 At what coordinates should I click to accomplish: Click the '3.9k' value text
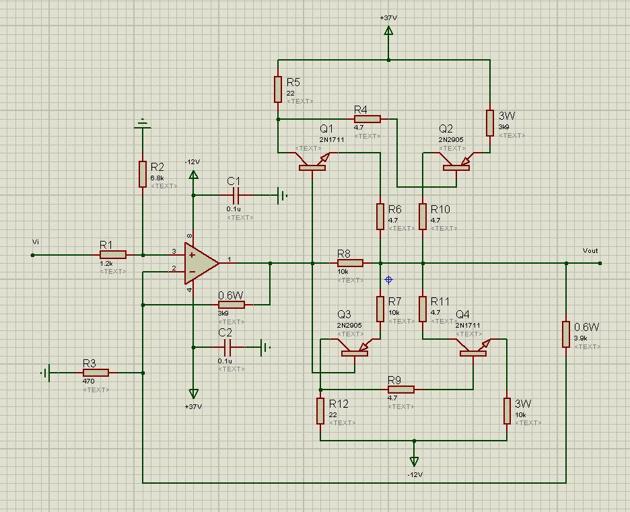[x=581, y=338]
